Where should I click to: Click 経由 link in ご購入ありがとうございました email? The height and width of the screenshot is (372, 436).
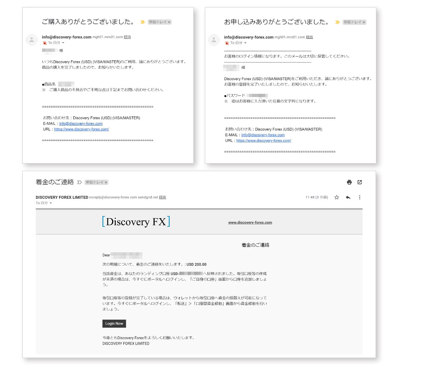tap(127, 37)
